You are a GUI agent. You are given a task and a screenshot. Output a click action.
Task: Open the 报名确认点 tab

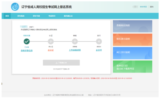pyautogui.click(x=68, y=16)
